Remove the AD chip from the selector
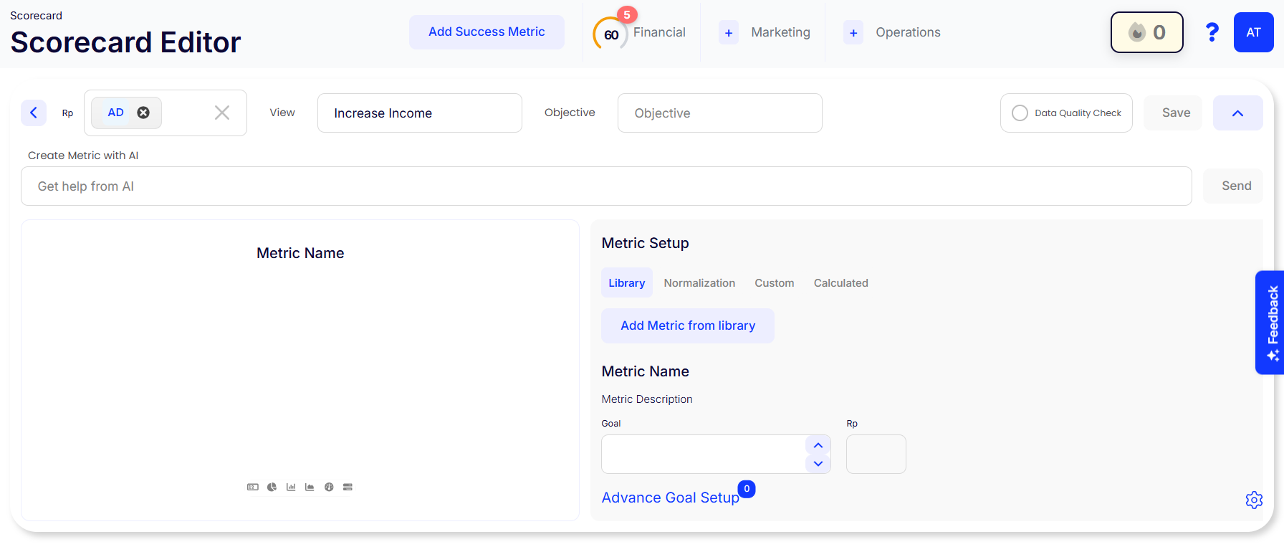 click(143, 113)
